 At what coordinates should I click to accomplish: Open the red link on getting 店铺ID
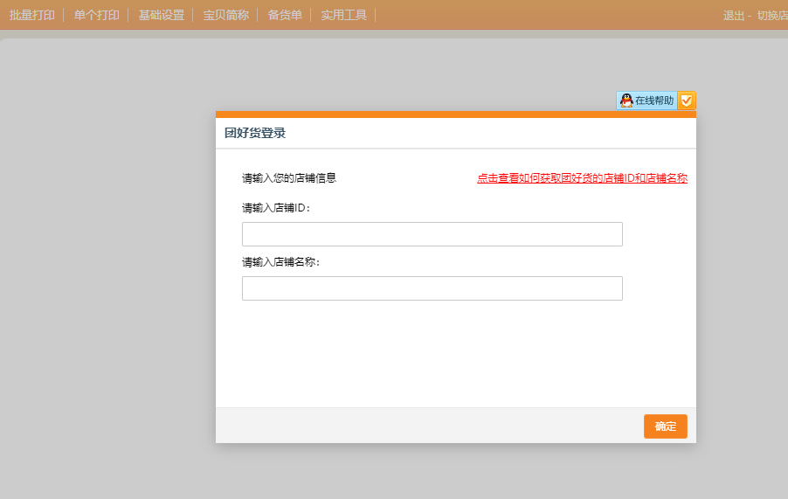click(582, 178)
